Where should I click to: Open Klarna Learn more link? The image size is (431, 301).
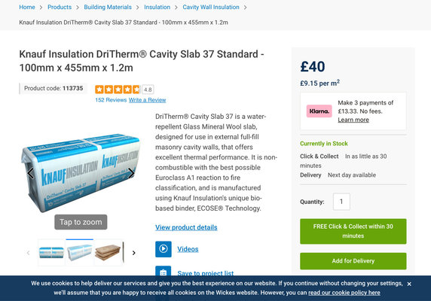(353, 120)
